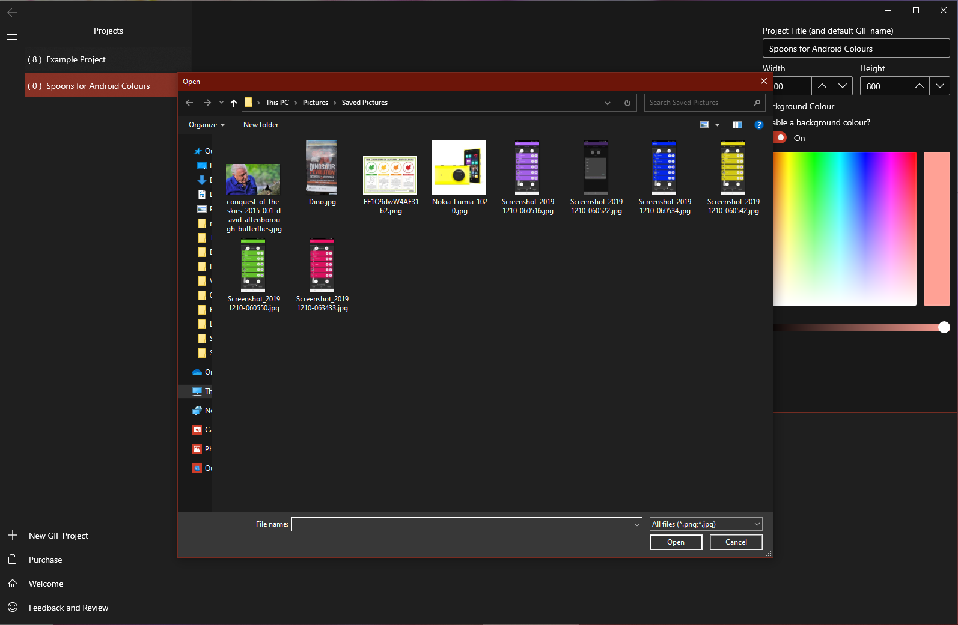Select the Documents icon in navigation pane
This screenshot has width=958, height=625.
pos(202,195)
